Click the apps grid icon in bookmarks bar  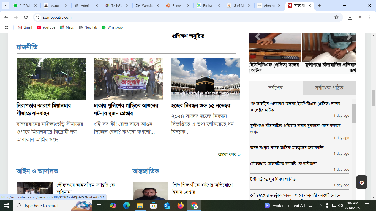pyautogui.click(x=7, y=27)
